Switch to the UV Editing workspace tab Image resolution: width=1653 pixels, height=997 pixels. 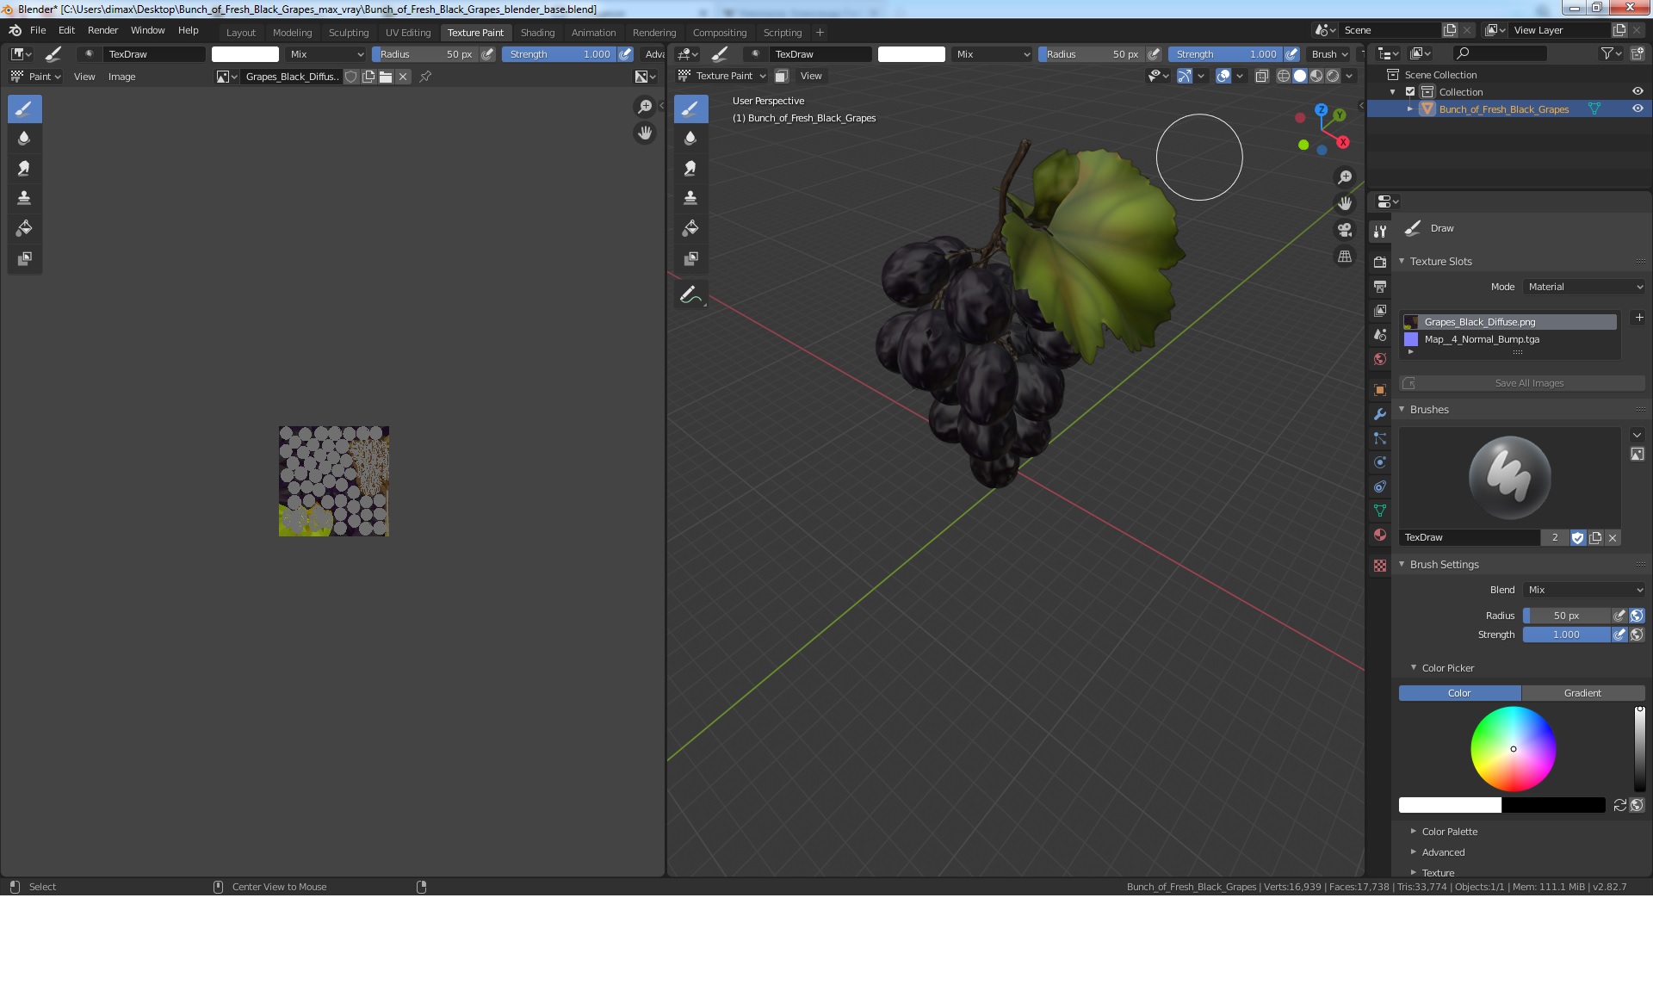[x=408, y=33]
